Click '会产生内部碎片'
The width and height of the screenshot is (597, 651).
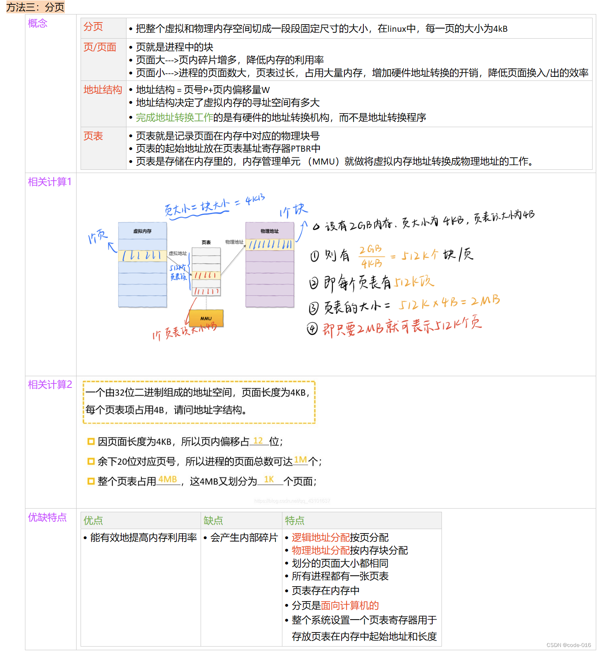coord(244,538)
